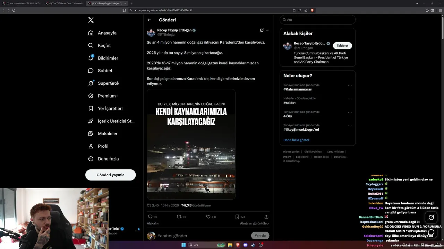
Task: Open the post's three-dot menu
Action: click(x=267, y=30)
